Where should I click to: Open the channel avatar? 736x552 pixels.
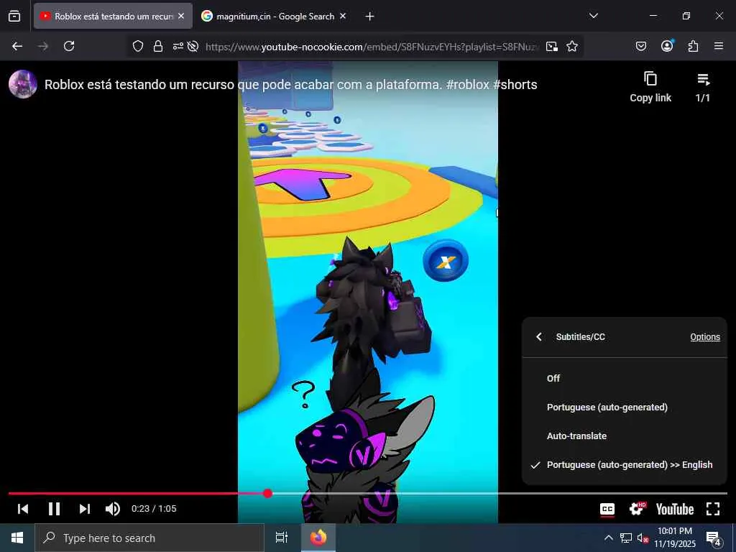[23, 84]
